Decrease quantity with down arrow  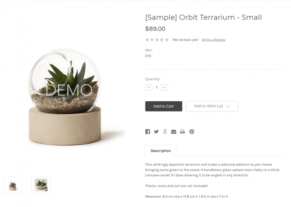pos(149,87)
